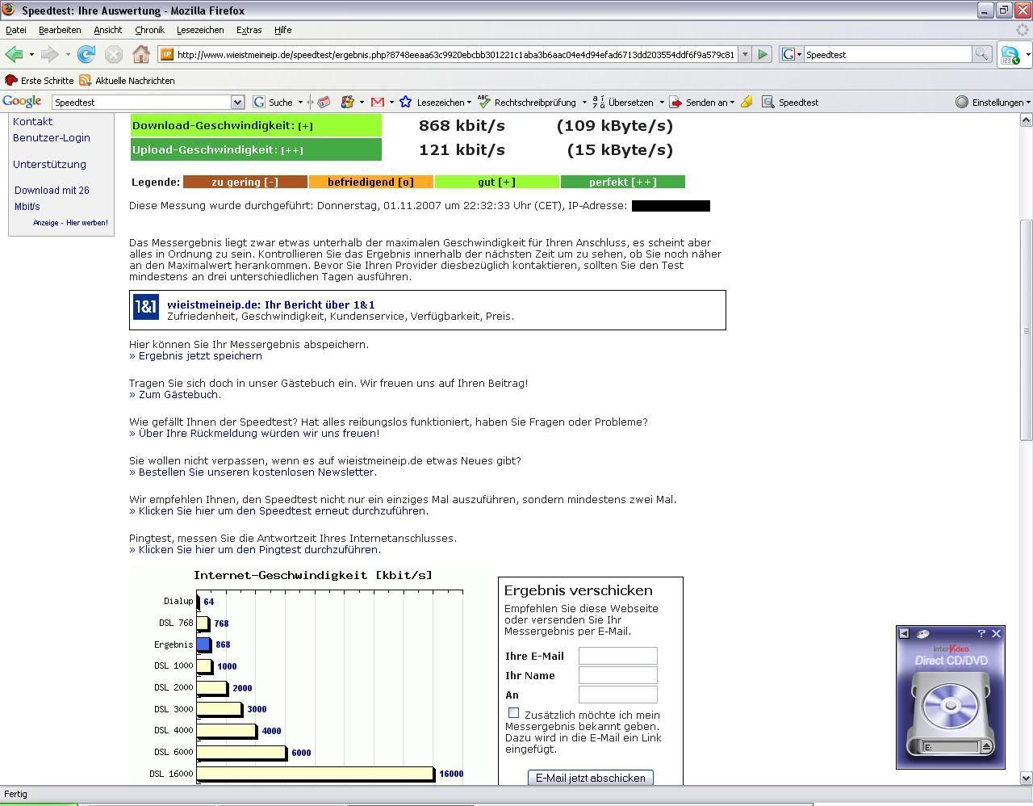
Task: Reload the current page
Action: (86, 54)
